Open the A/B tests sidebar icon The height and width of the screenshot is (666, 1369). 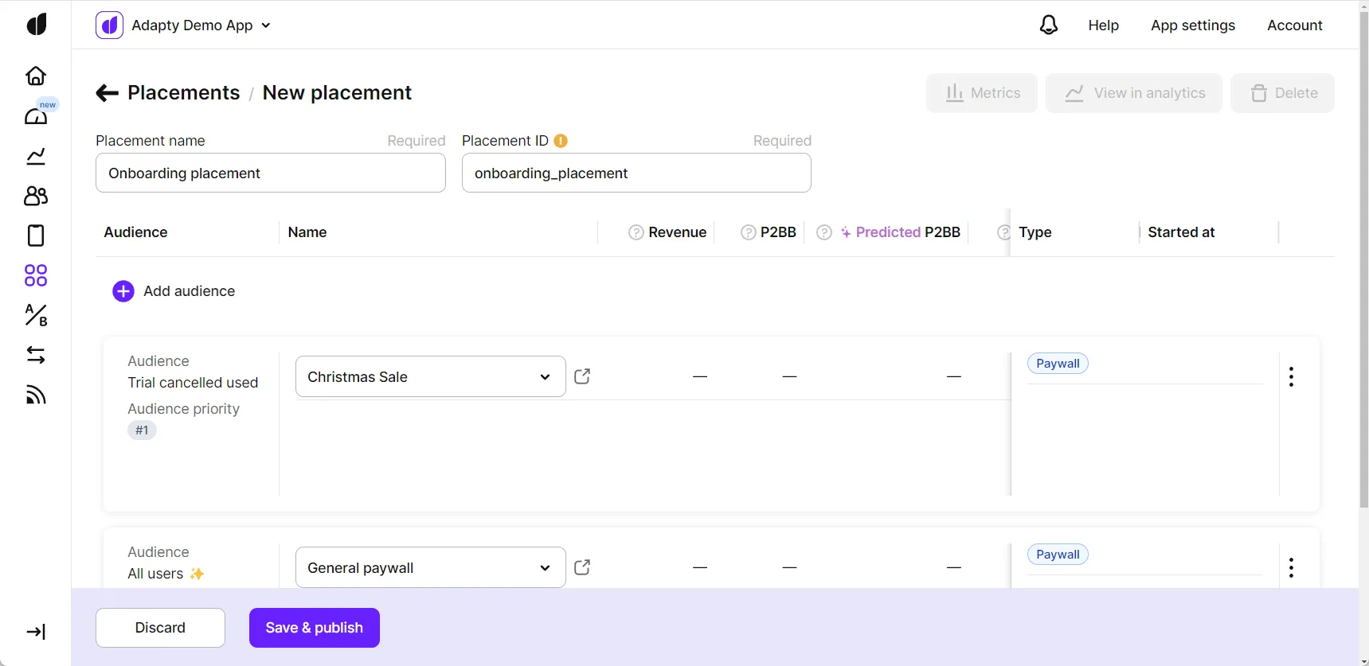36,315
